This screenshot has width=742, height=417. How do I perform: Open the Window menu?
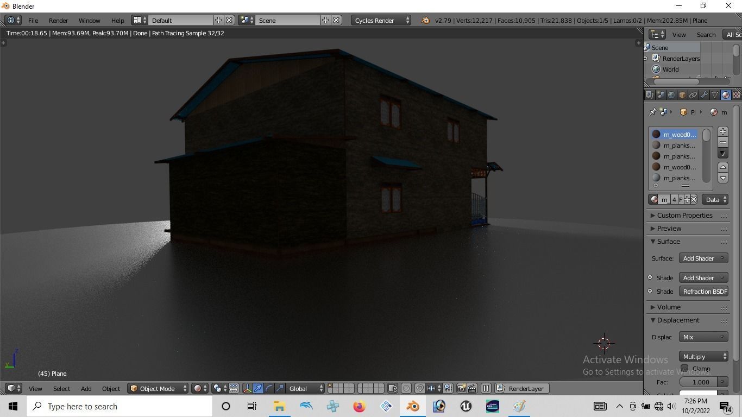(x=89, y=20)
